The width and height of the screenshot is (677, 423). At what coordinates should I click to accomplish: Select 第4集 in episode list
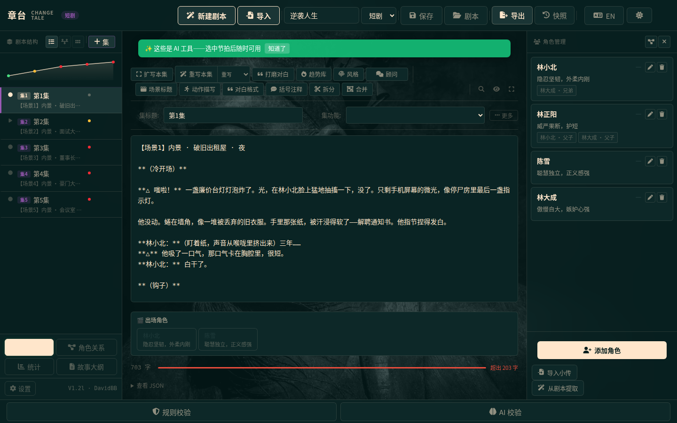(61, 178)
